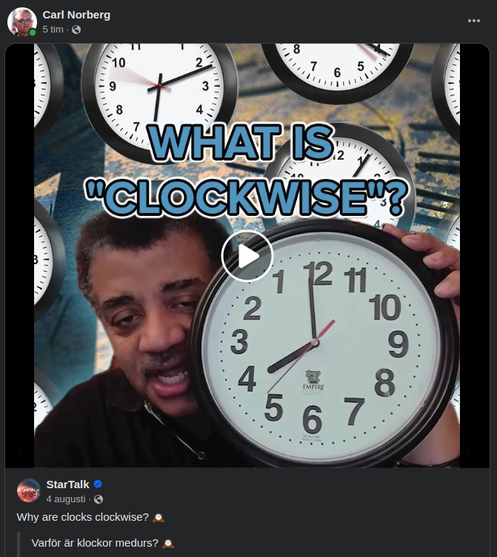Go to the StarTalk page name link
497x557 pixels.
click(67, 485)
